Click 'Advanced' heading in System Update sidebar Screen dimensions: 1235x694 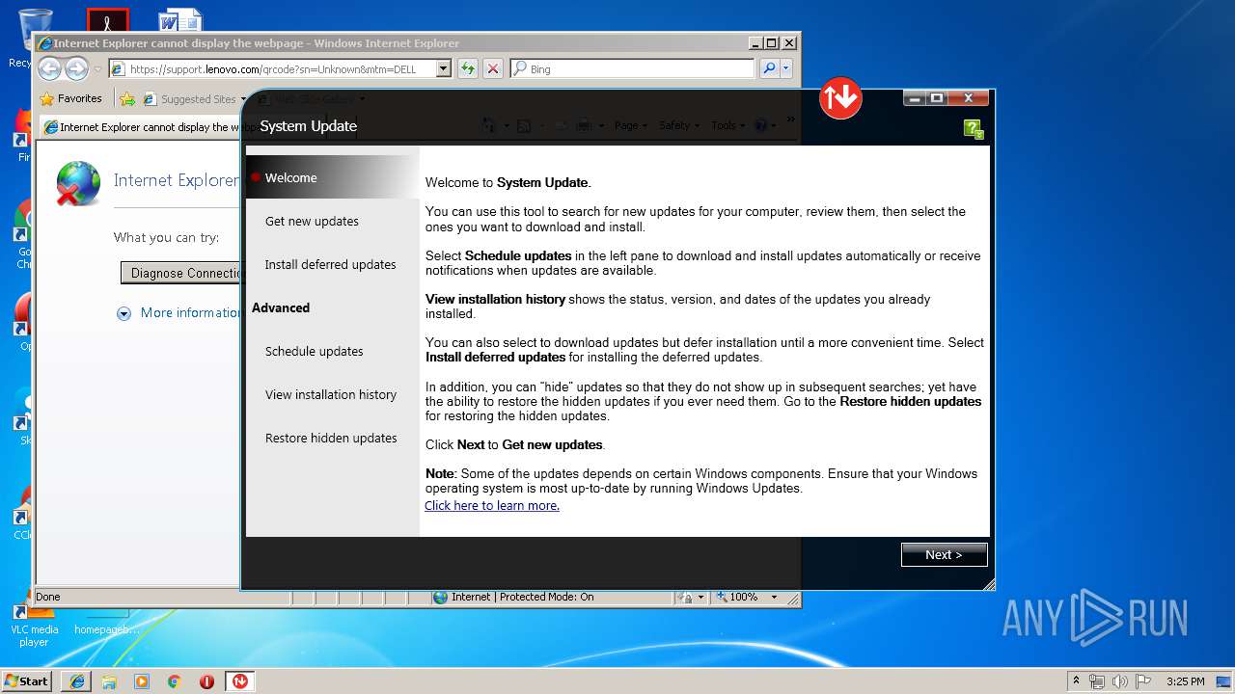pyautogui.click(x=281, y=307)
